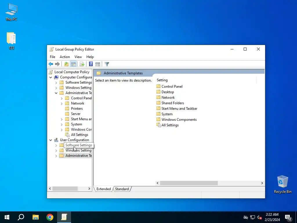Viewport: 297px width, 223px height.
Task: Open File Explorer from the taskbar
Action: [35, 217]
